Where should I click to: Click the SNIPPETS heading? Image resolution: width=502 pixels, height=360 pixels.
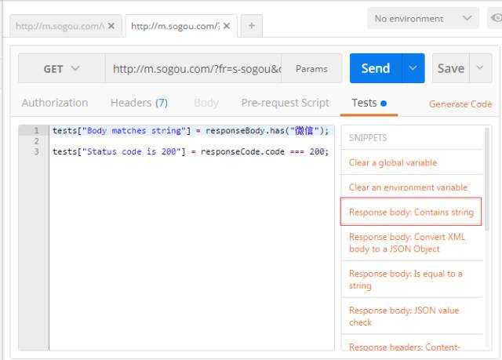(x=368, y=138)
